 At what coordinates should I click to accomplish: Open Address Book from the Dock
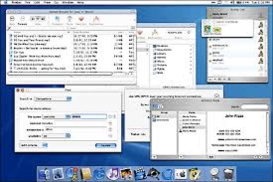pos(86,173)
